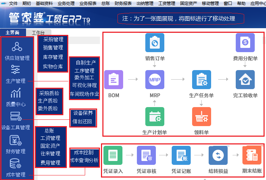Open 设备保养 submenu item
The image size is (266, 180).
click(x=83, y=113)
